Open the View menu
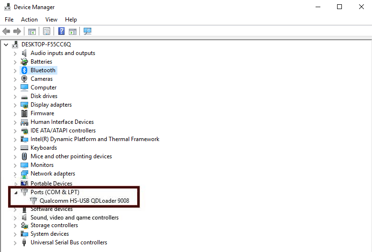 51,20
